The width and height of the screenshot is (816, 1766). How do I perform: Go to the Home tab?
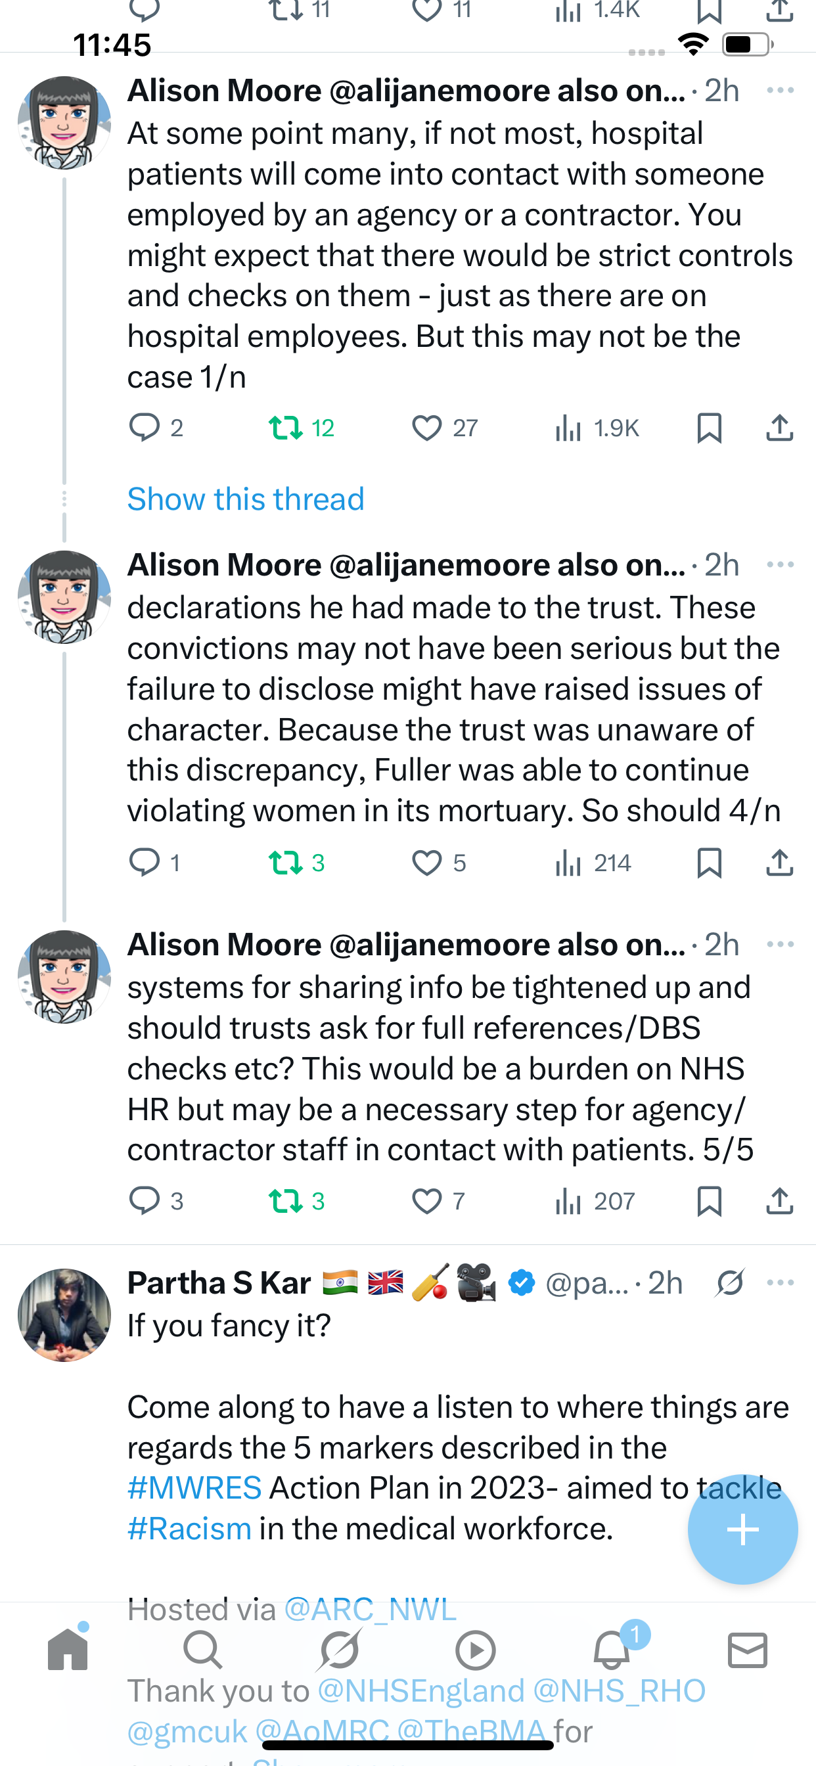(68, 1650)
